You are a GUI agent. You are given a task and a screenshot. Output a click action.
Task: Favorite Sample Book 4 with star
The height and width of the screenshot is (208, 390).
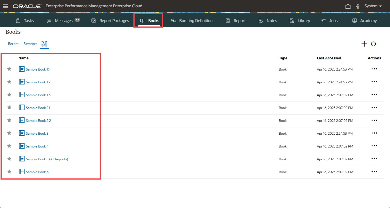pos(9,146)
